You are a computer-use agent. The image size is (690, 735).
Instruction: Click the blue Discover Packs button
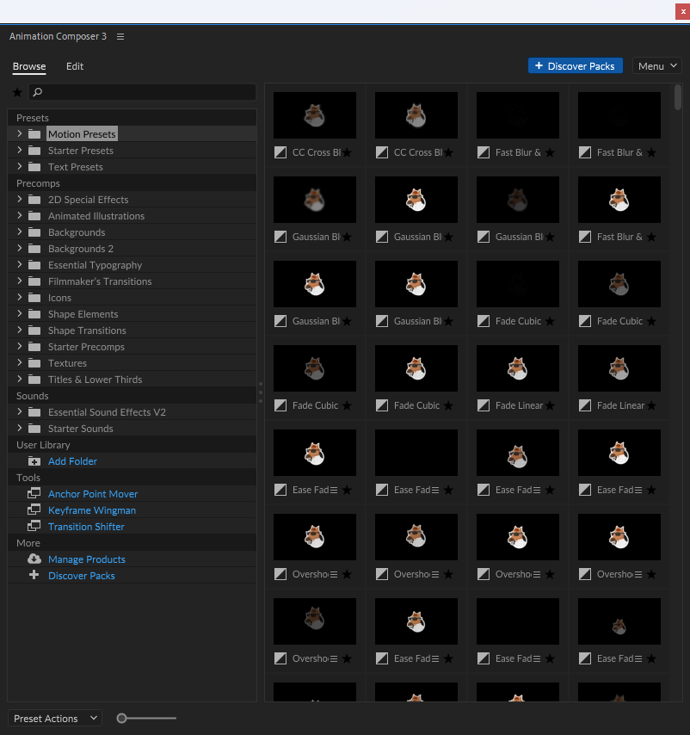tap(576, 66)
